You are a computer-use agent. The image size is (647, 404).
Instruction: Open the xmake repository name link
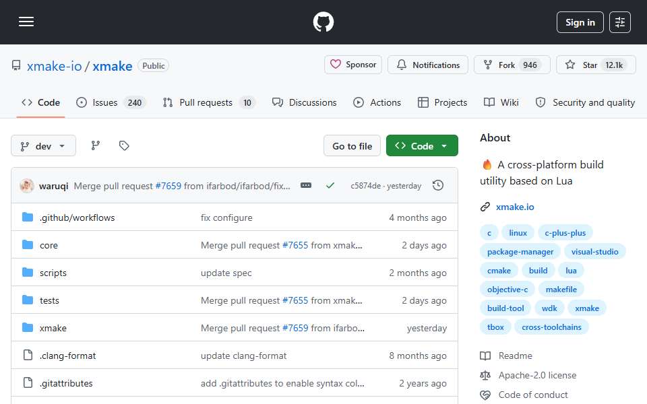click(113, 66)
